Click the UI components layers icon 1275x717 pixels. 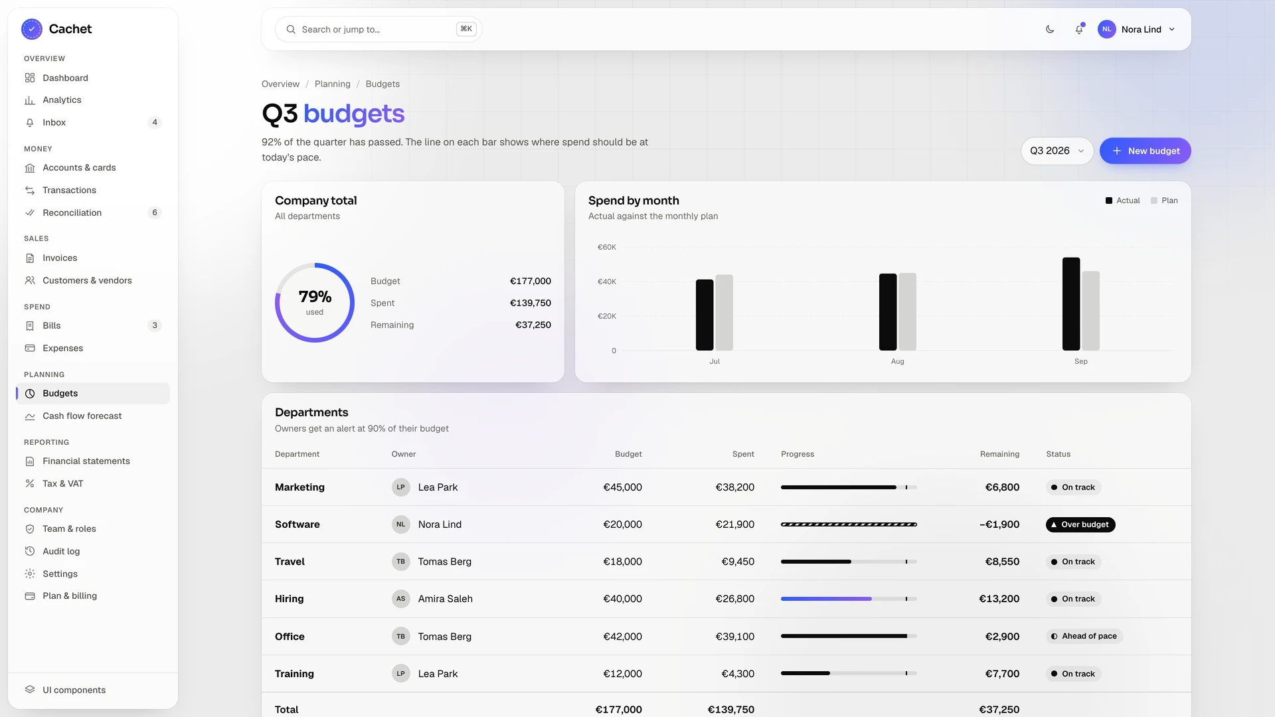30,690
